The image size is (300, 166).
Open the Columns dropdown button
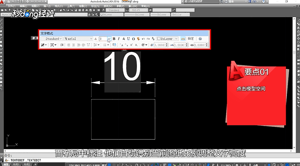click(44, 45)
